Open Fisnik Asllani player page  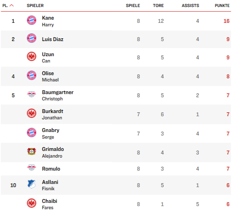pyautogui.click(x=50, y=185)
